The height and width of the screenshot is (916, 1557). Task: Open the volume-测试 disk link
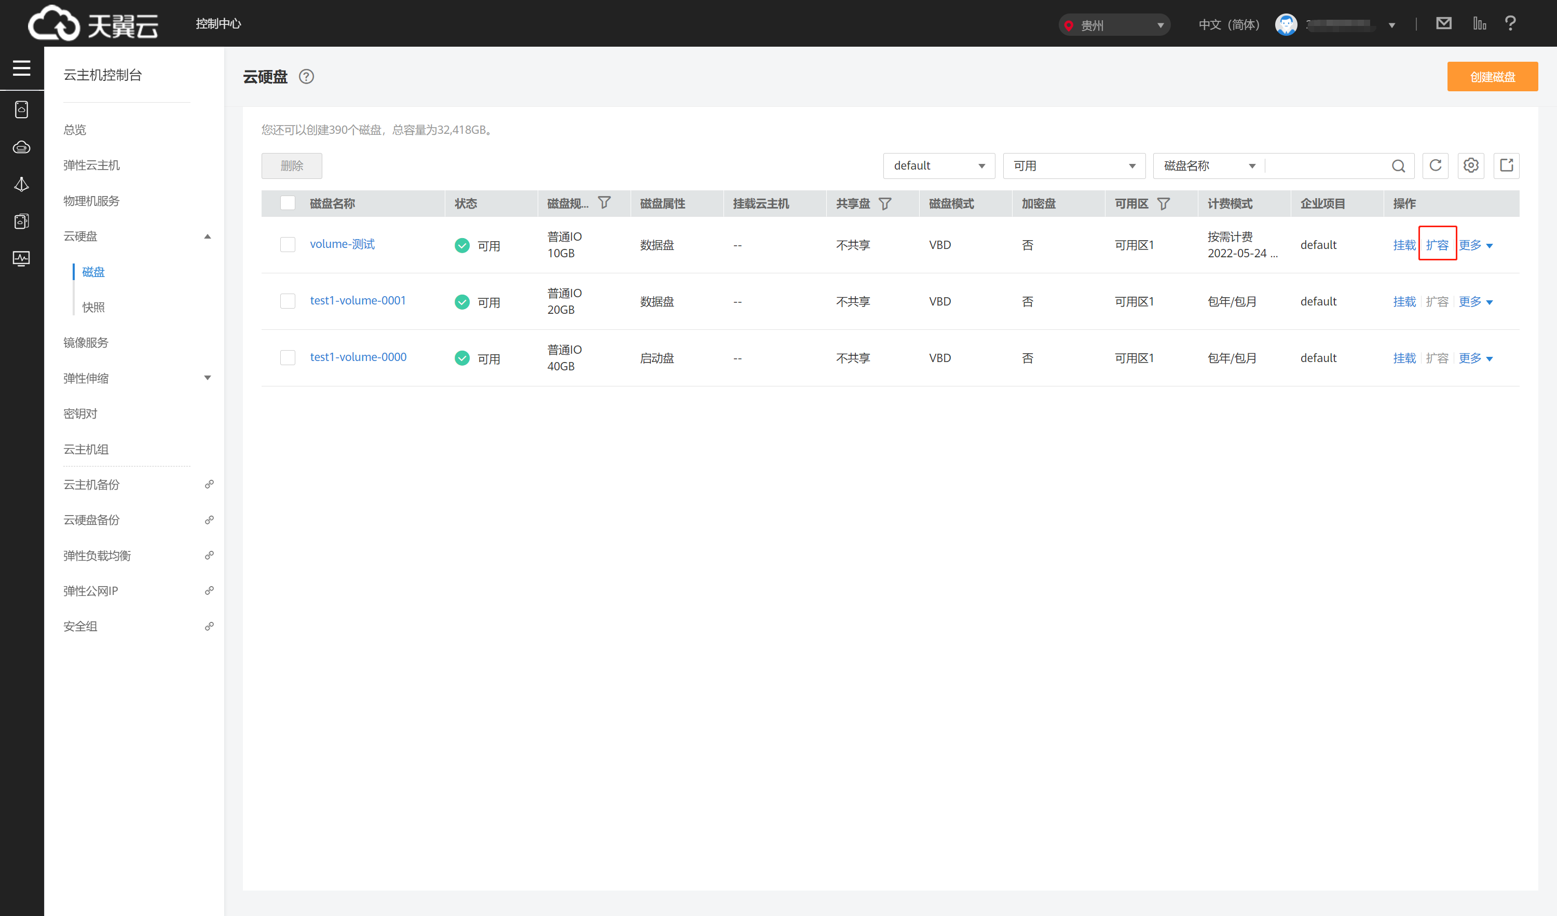click(343, 244)
